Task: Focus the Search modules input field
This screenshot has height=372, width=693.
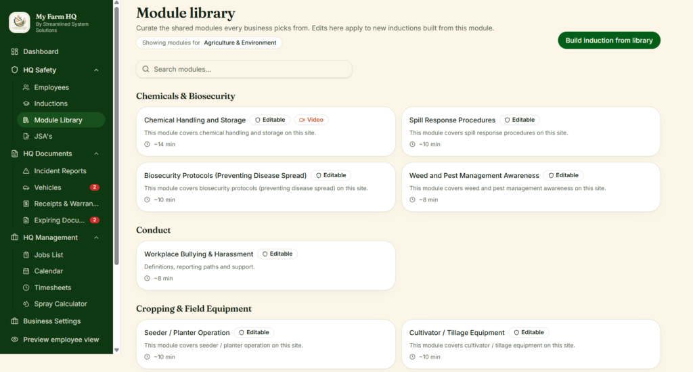Action: click(x=244, y=70)
